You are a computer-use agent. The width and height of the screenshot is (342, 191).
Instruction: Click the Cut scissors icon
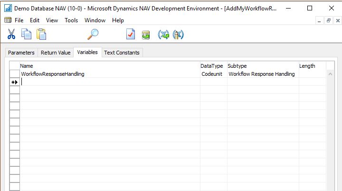tap(11, 35)
